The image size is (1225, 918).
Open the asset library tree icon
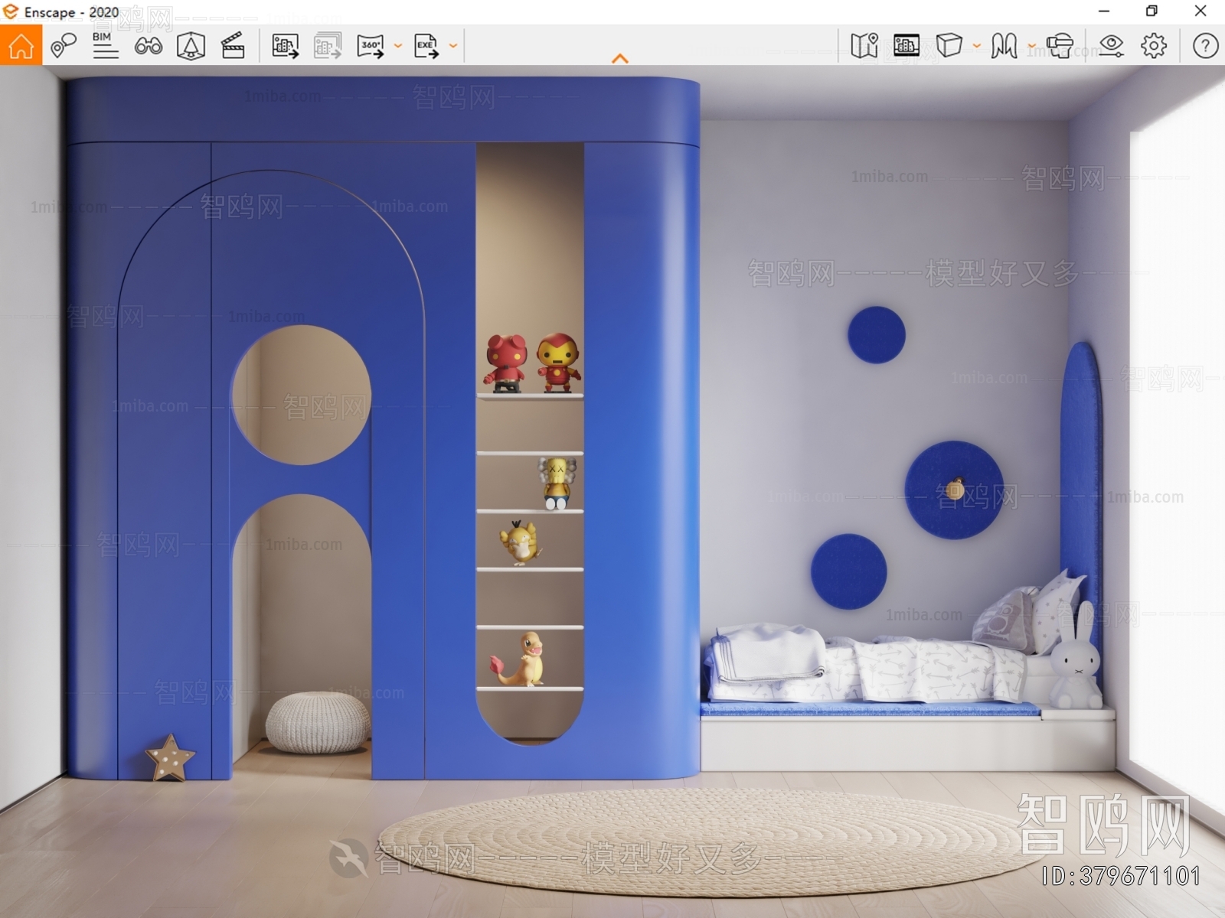pyautogui.click(x=191, y=46)
